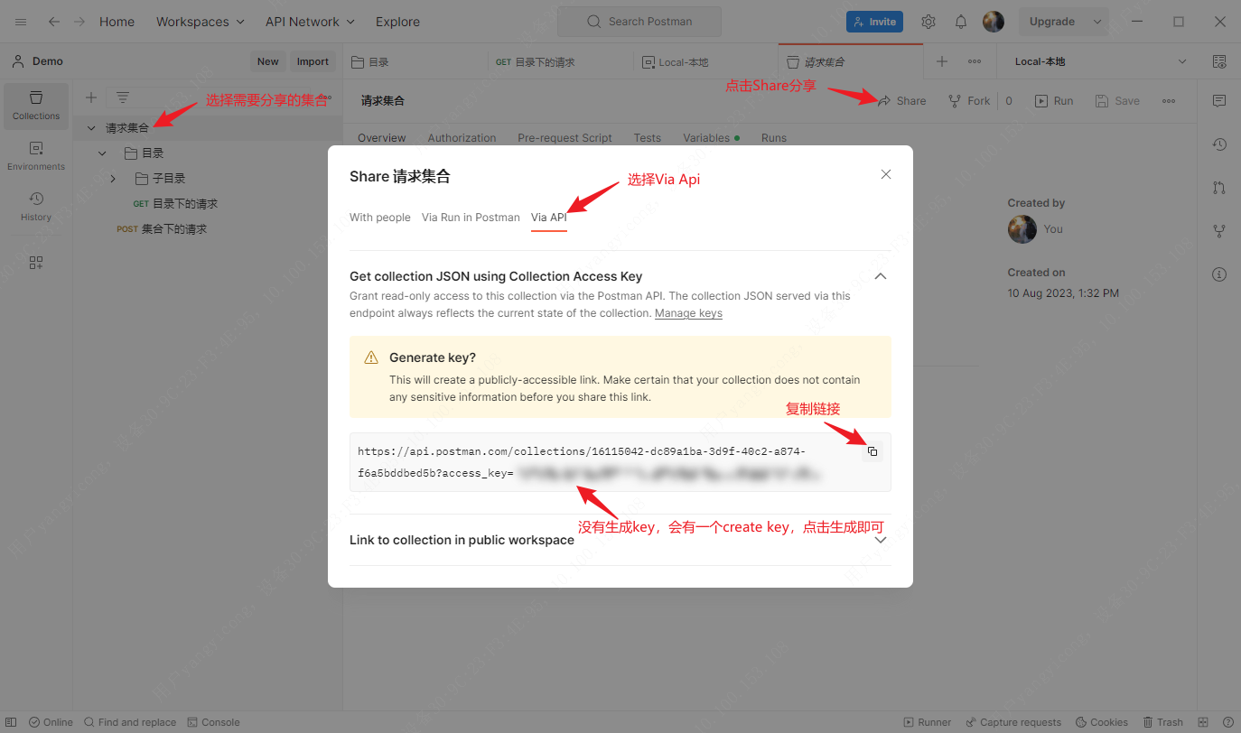Open Environments sidebar panel
The height and width of the screenshot is (733, 1241).
[x=36, y=156]
